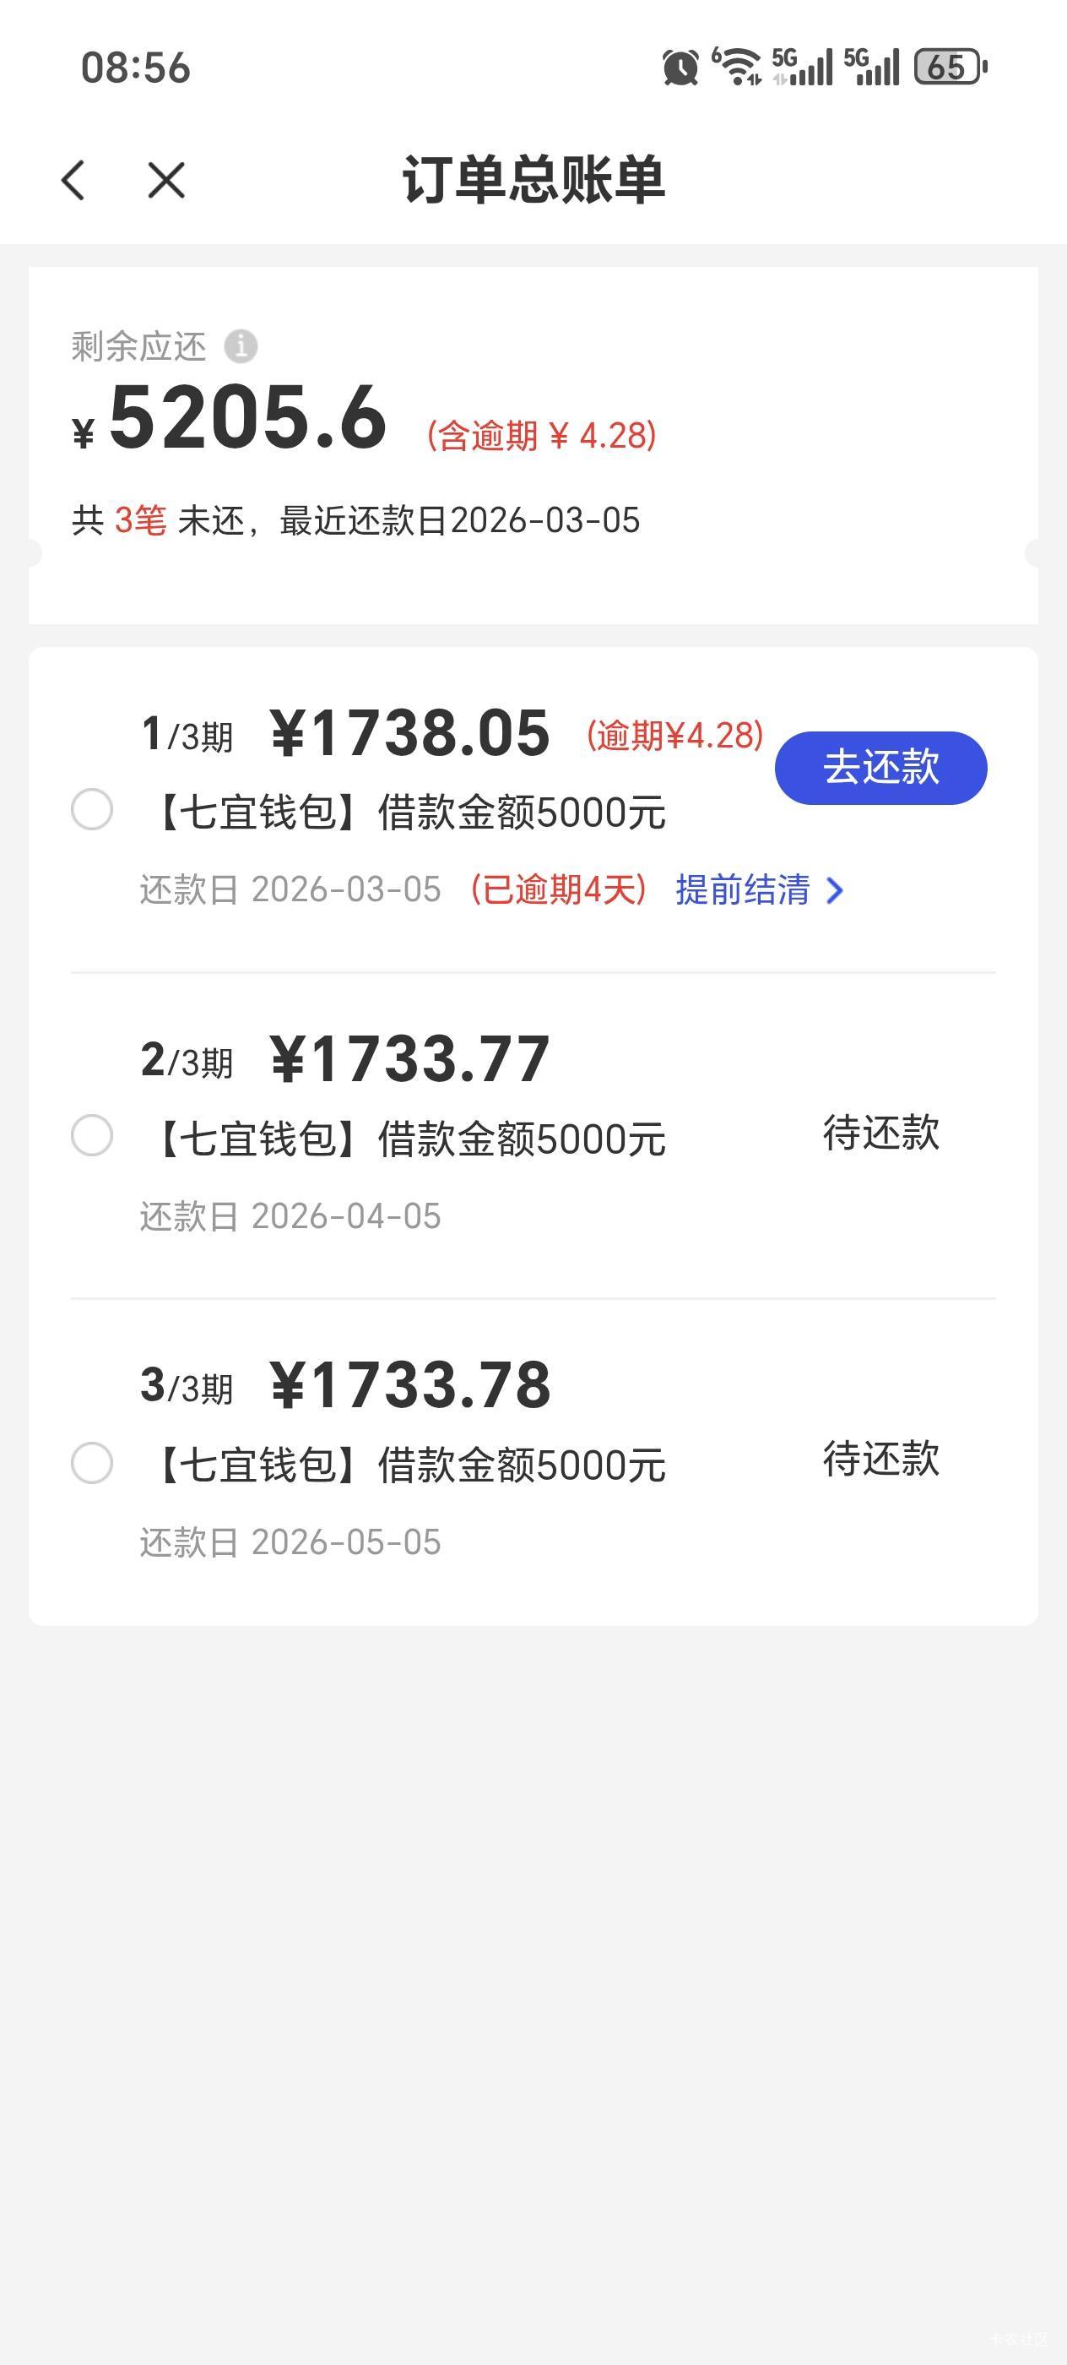Image resolution: width=1067 pixels, height=2365 pixels.
Task: Tap the Wi-Fi status icon
Action: (x=738, y=67)
